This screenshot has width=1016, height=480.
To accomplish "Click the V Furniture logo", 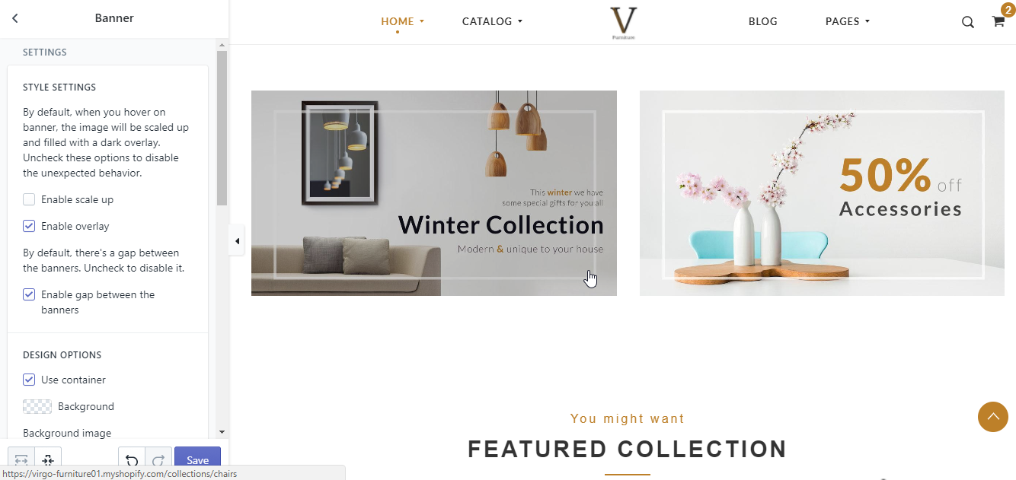I will (x=623, y=23).
